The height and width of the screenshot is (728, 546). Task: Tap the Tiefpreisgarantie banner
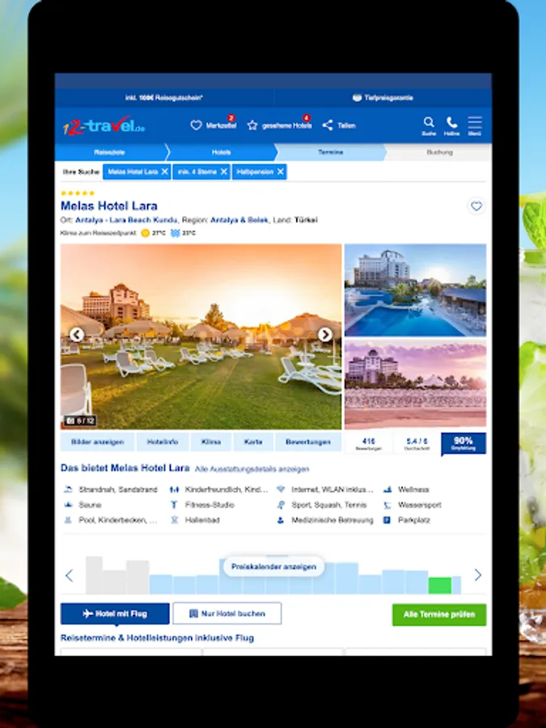383,98
